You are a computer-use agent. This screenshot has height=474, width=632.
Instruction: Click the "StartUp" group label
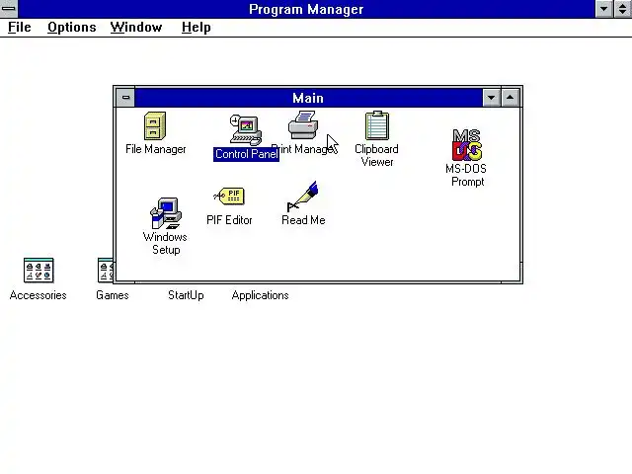pyautogui.click(x=186, y=295)
